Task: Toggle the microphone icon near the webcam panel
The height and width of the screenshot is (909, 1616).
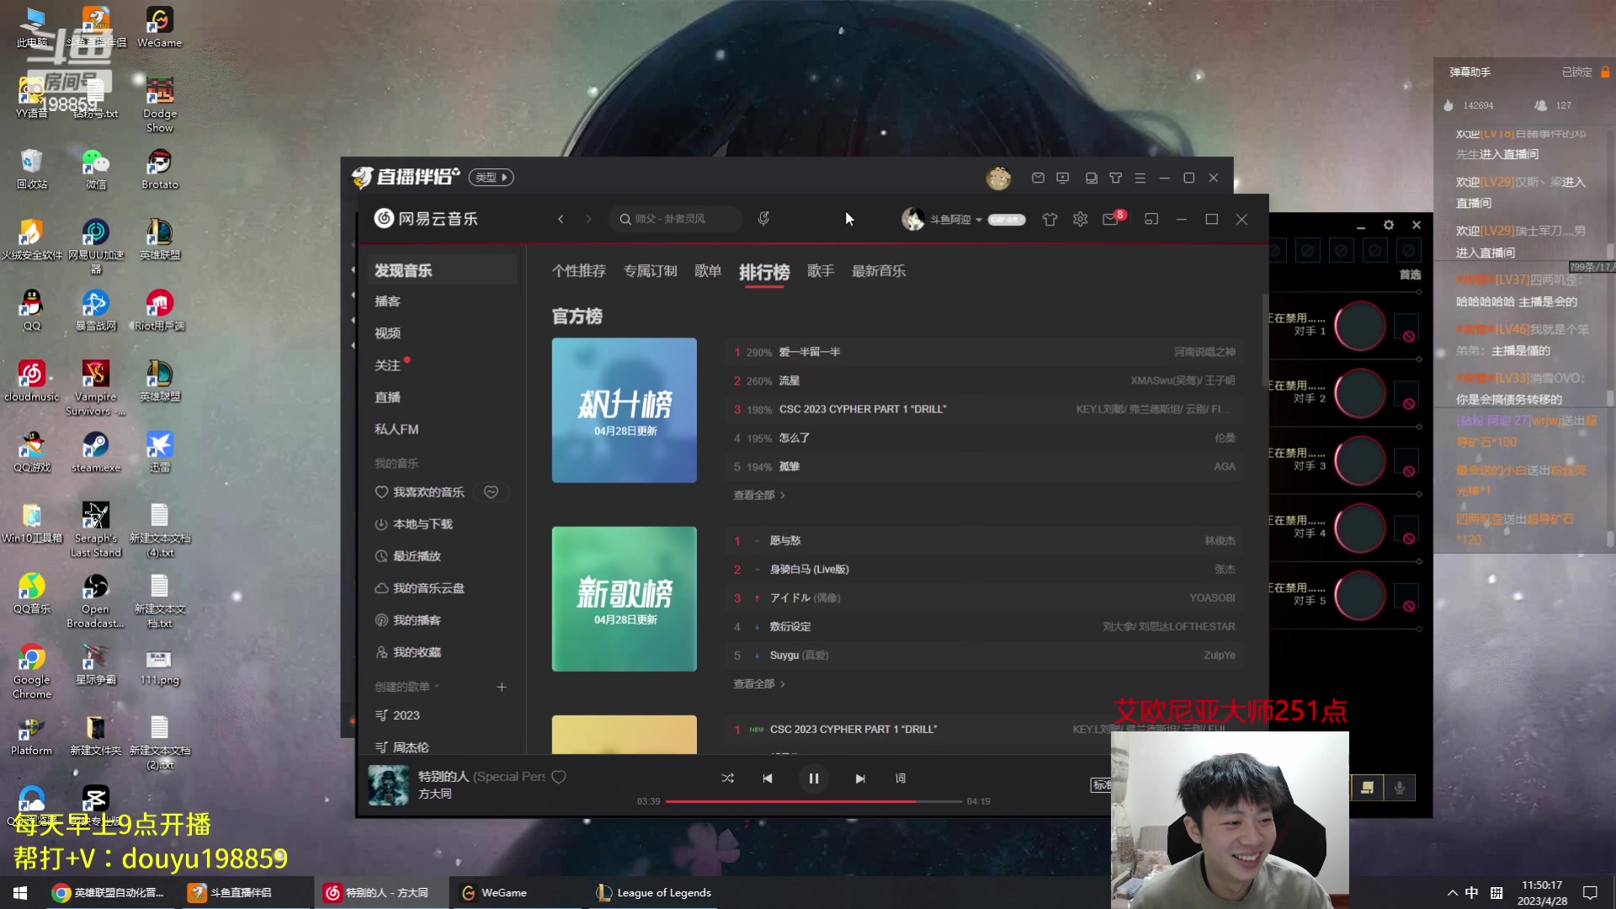Action: (x=1400, y=788)
